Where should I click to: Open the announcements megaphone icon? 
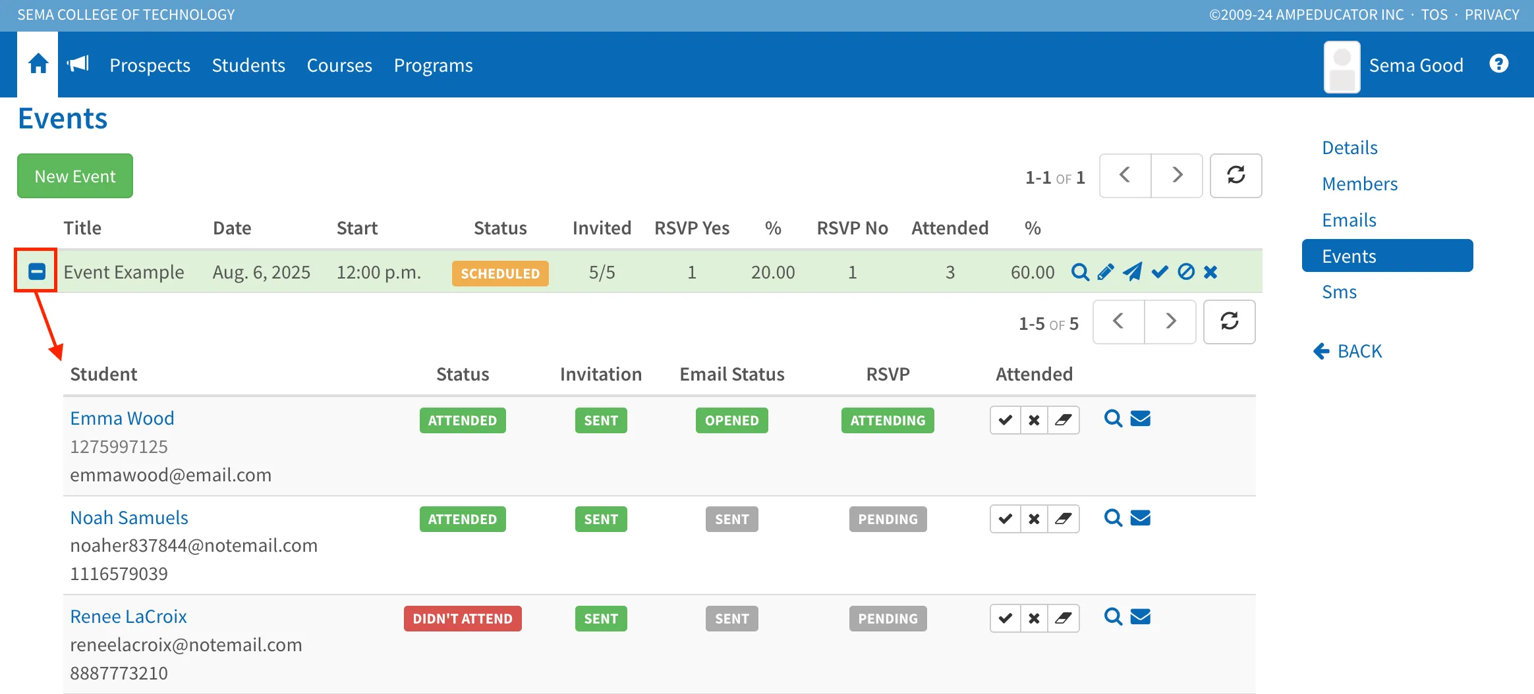(78, 64)
